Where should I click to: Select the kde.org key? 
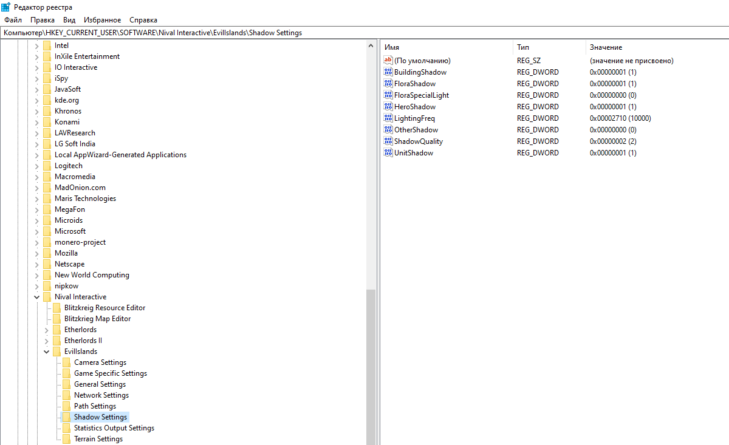pyautogui.click(x=67, y=100)
